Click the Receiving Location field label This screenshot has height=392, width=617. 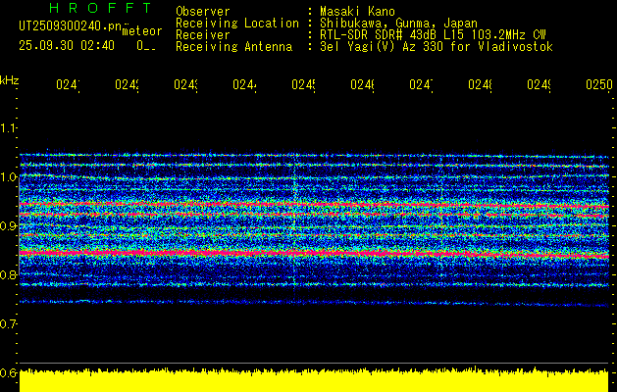click(x=236, y=23)
